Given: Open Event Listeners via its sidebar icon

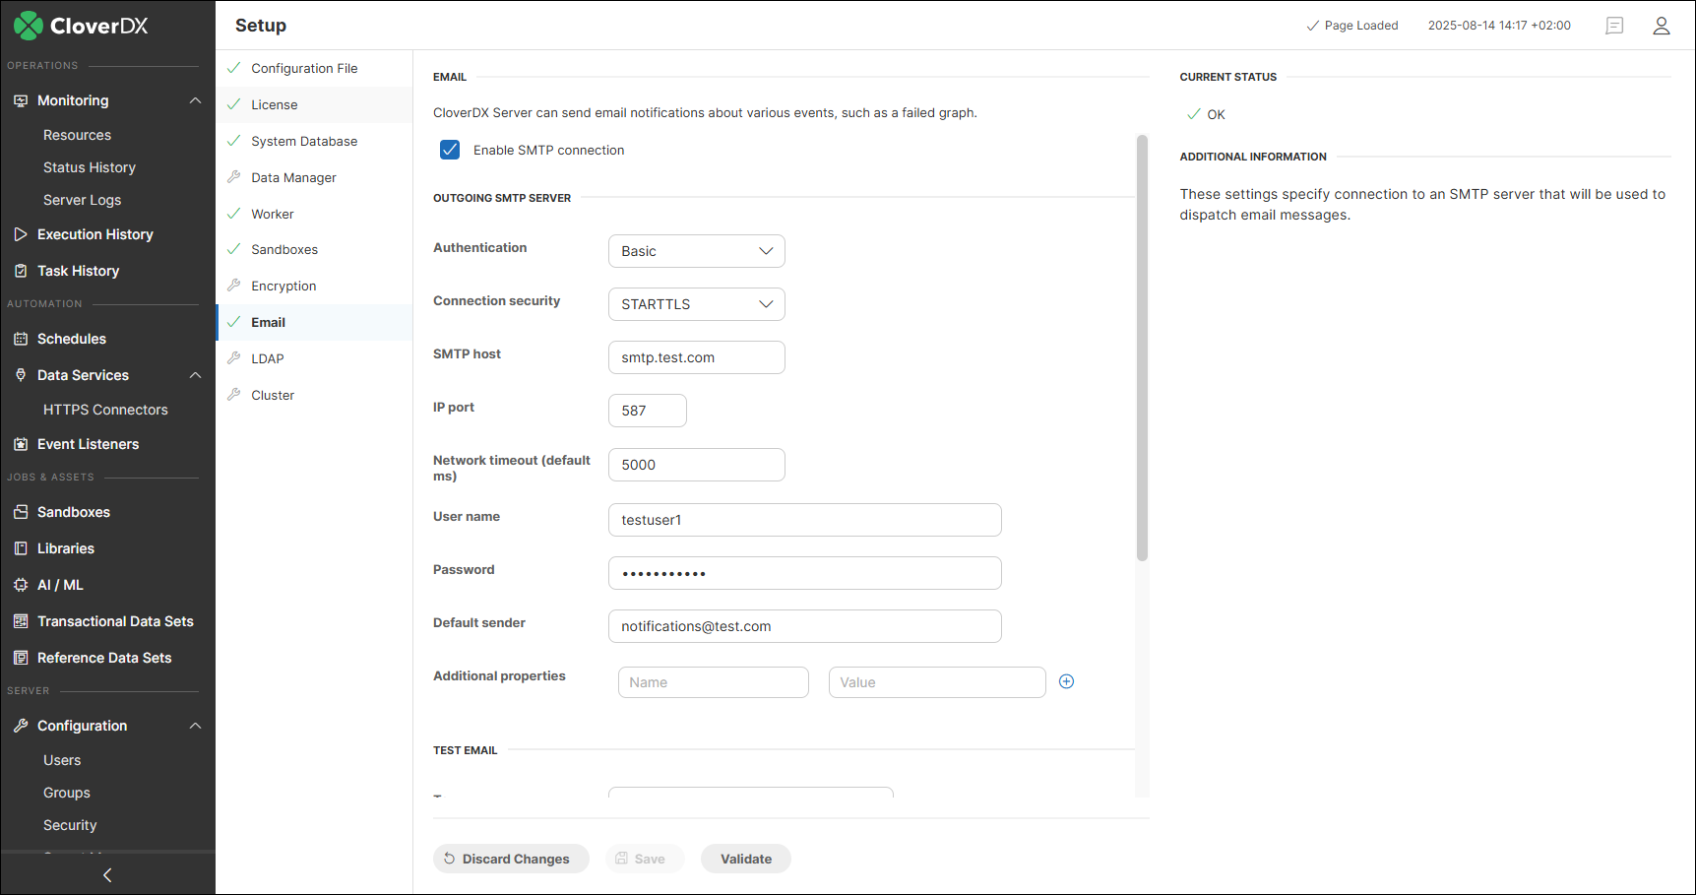Looking at the screenshot, I should 21,444.
